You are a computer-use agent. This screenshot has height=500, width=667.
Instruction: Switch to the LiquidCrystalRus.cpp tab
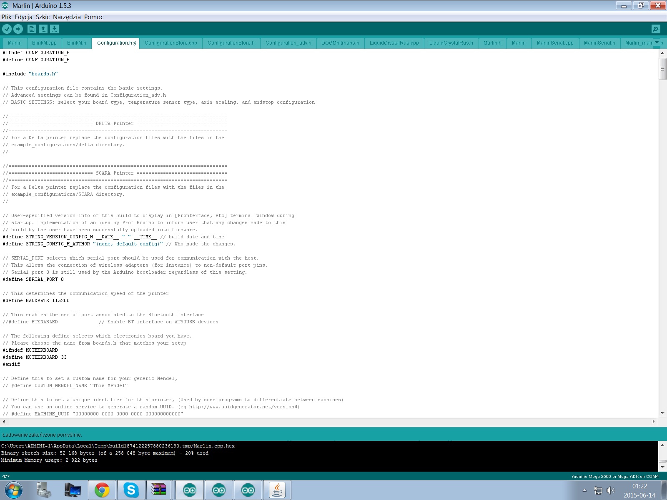(x=394, y=43)
